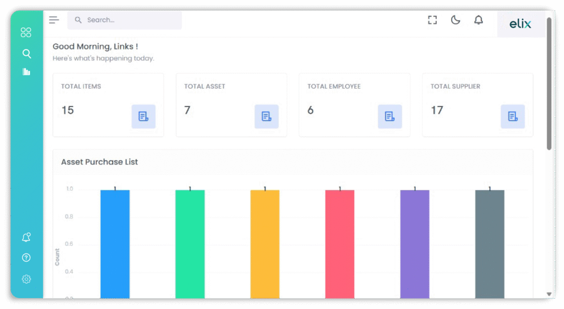This screenshot has height=309, width=564.
Task: Open the help question mark icon
Action: pyautogui.click(x=26, y=257)
